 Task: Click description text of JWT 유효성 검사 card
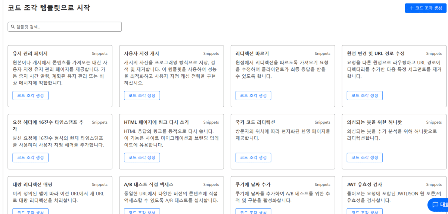coord(394,197)
